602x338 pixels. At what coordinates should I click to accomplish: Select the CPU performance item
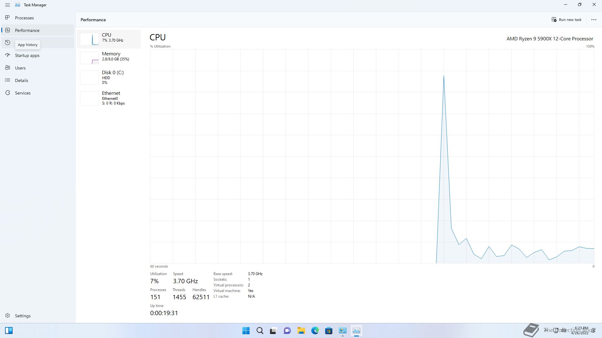[109, 39]
